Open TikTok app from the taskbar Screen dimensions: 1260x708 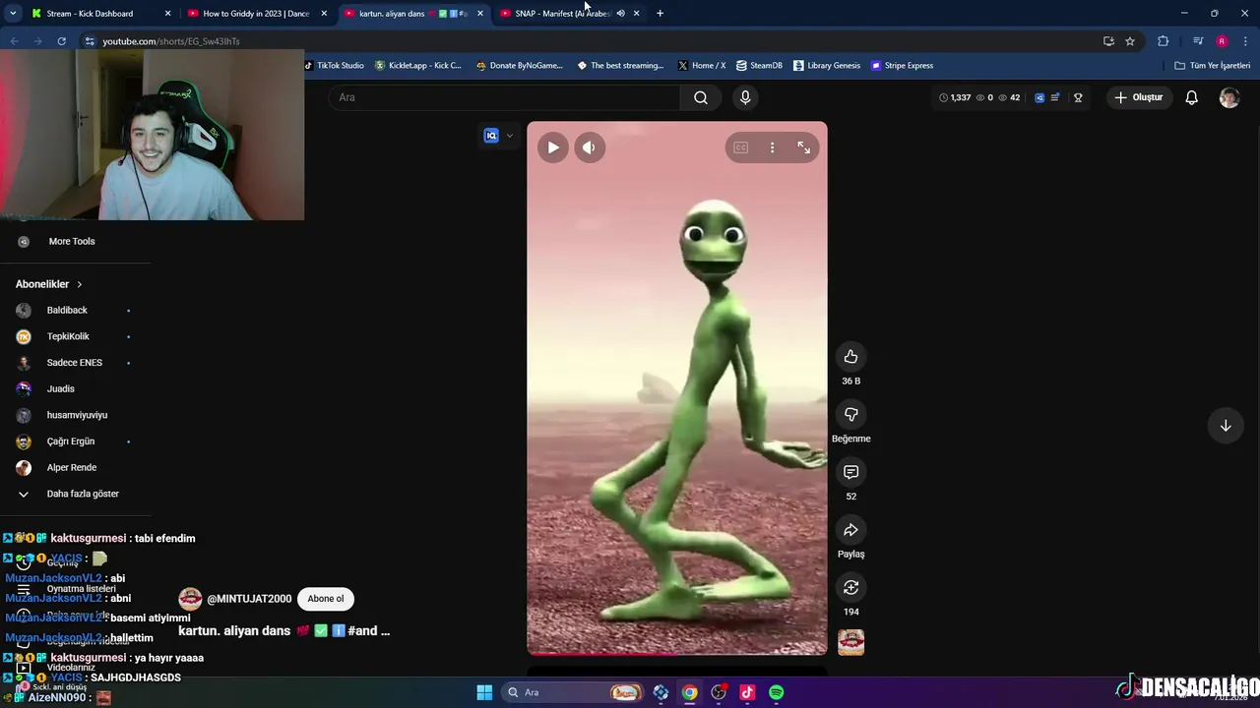(747, 692)
